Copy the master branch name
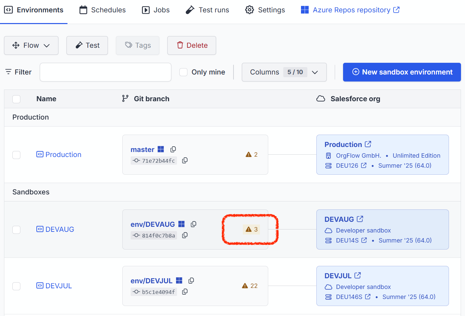The width and height of the screenshot is (465, 316). click(x=173, y=149)
